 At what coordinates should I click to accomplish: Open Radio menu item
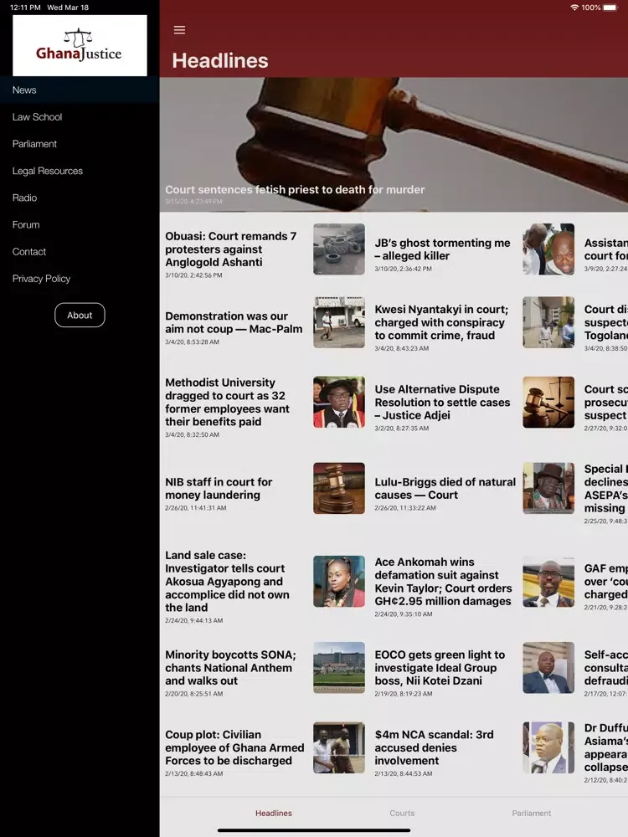(x=80, y=198)
